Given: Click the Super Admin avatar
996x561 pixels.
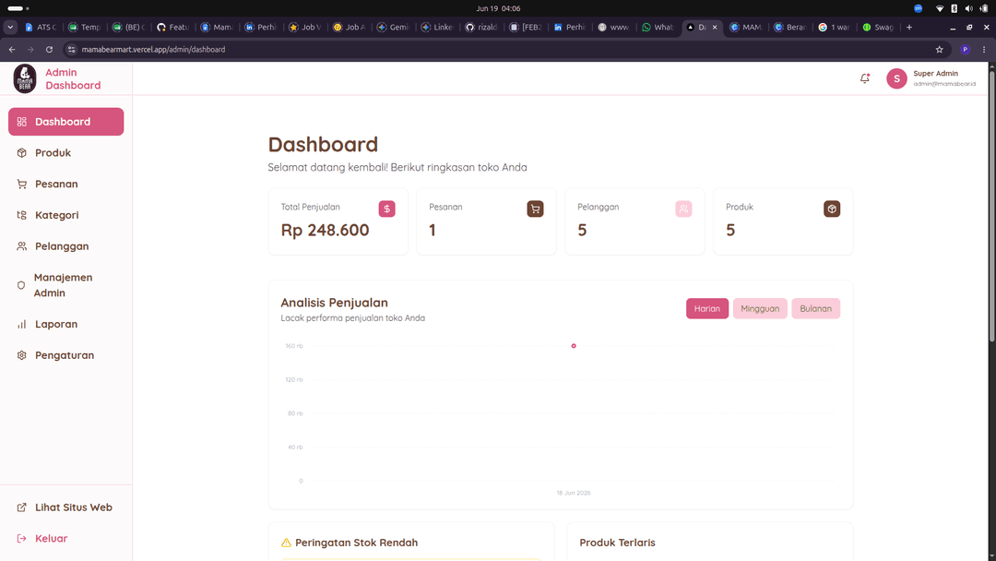Looking at the screenshot, I should pyautogui.click(x=896, y=78).
